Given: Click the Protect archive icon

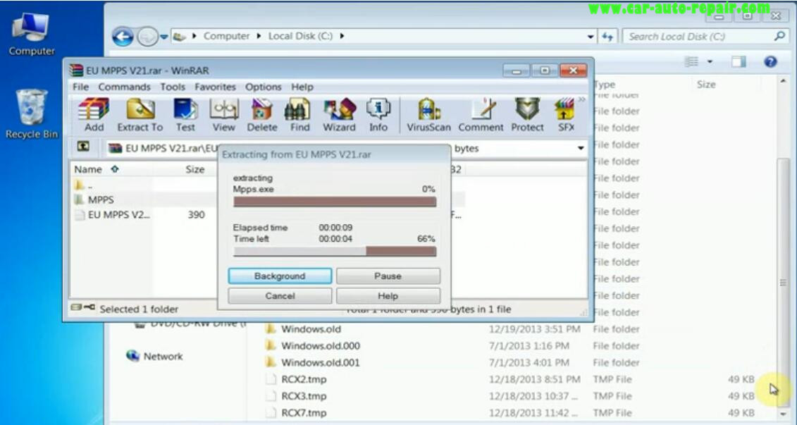Looking at the screenshot, I should tap(527, 115).
